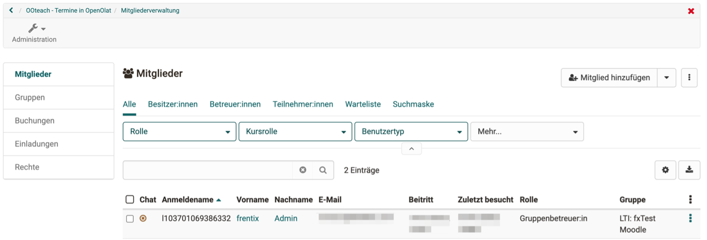Open the Kursrolle filter dropdown

tap(295, 131)
